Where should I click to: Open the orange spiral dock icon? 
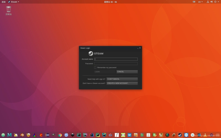(136, 135)
